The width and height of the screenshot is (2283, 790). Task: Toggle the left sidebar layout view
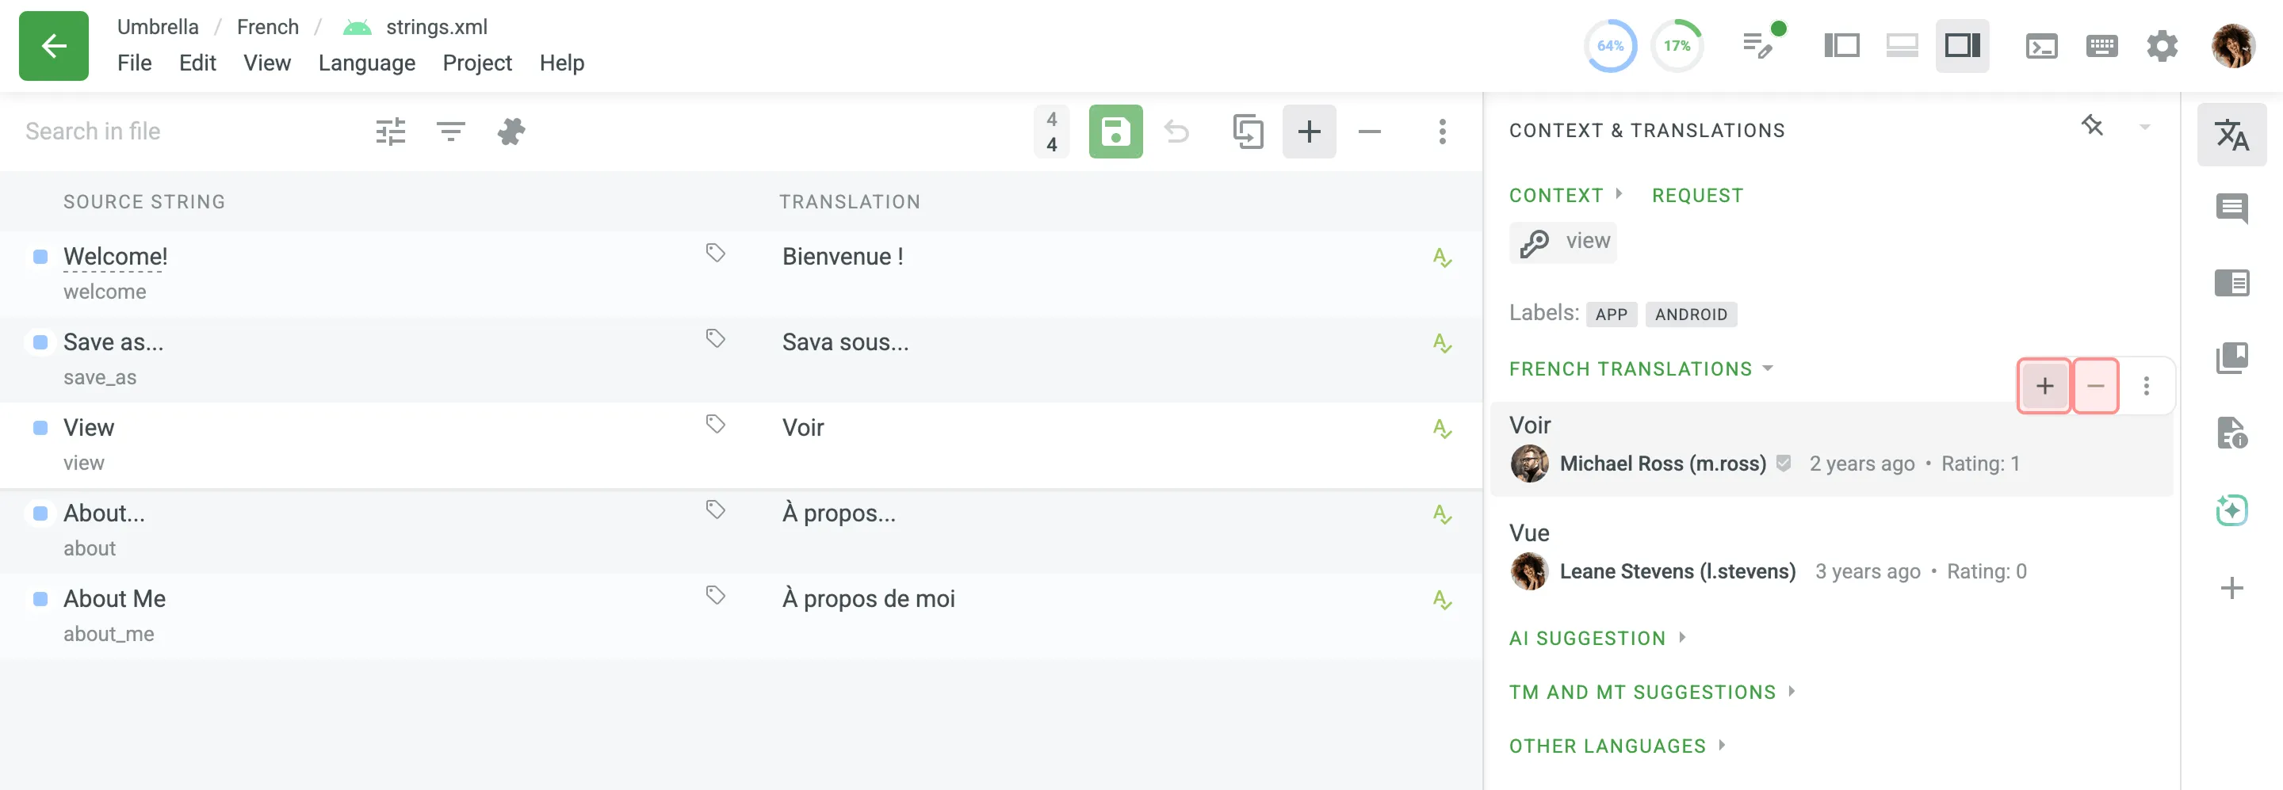[x=1841, y=46]
